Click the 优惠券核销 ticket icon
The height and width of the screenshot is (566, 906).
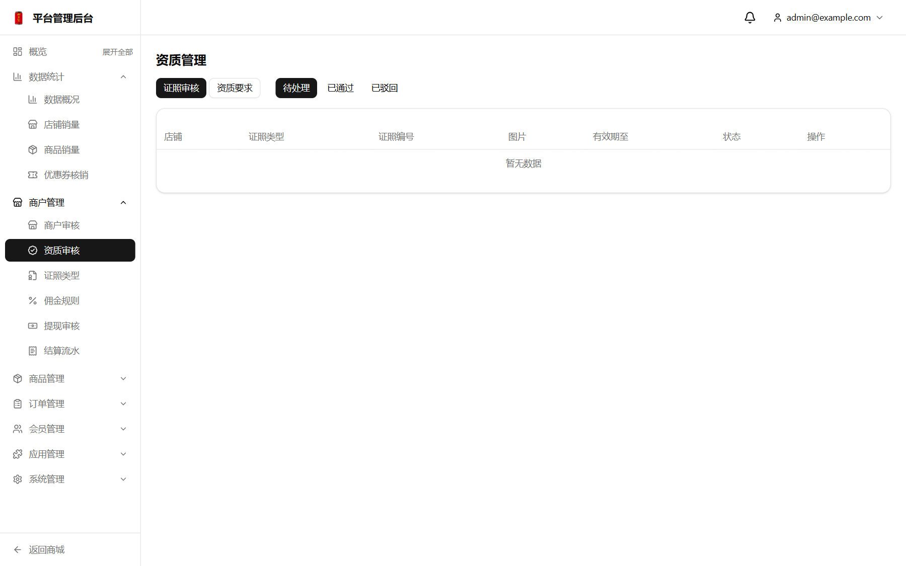pyautogui.click(x=33, y=175)
